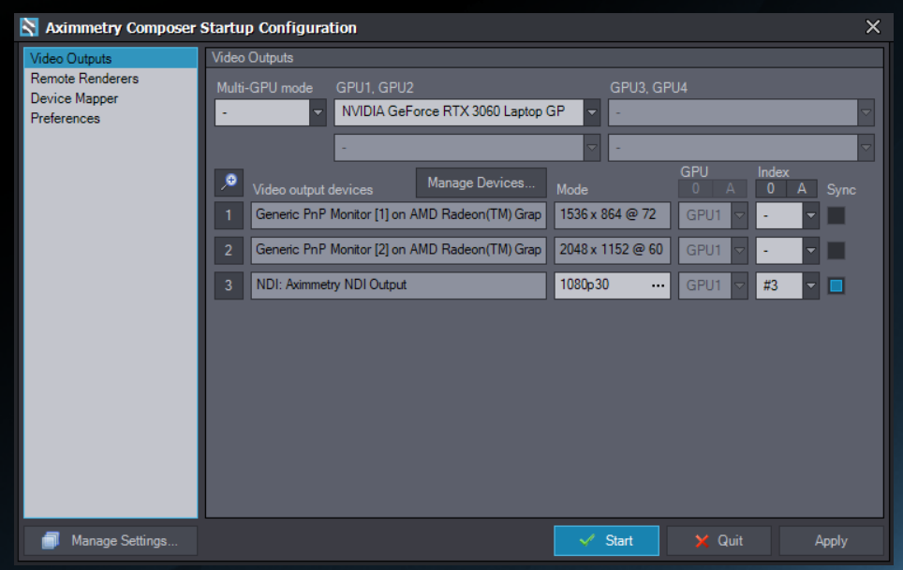This screenshot has height=570, width=903.
Task: Click the Quit button
Action: click(x=718, y=541)
